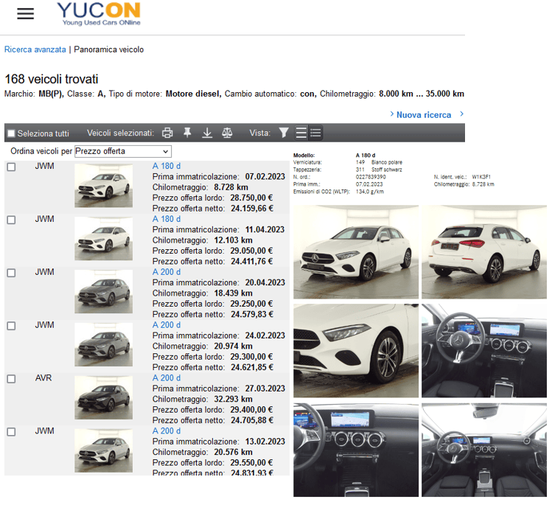Select the A 200 d 20.576 km checkbox
The image size is (552, 505).
[11, 432]
